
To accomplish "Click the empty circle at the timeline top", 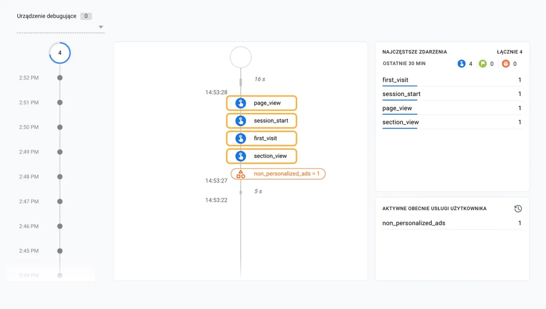I will tap(241, 57).
